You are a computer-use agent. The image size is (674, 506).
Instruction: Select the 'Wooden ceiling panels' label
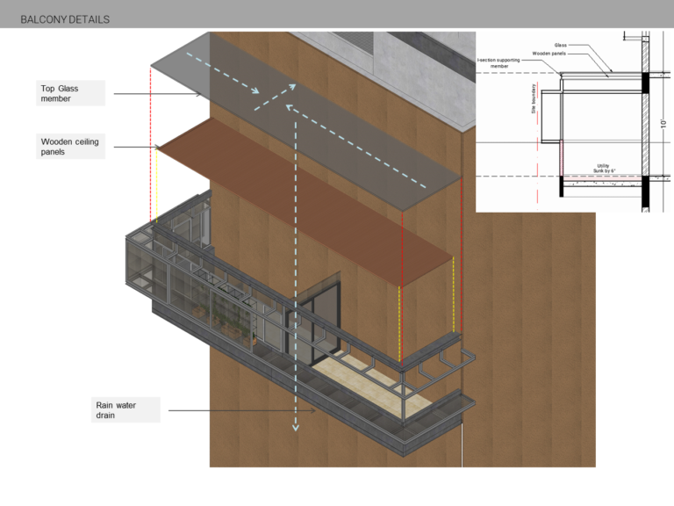70,147
